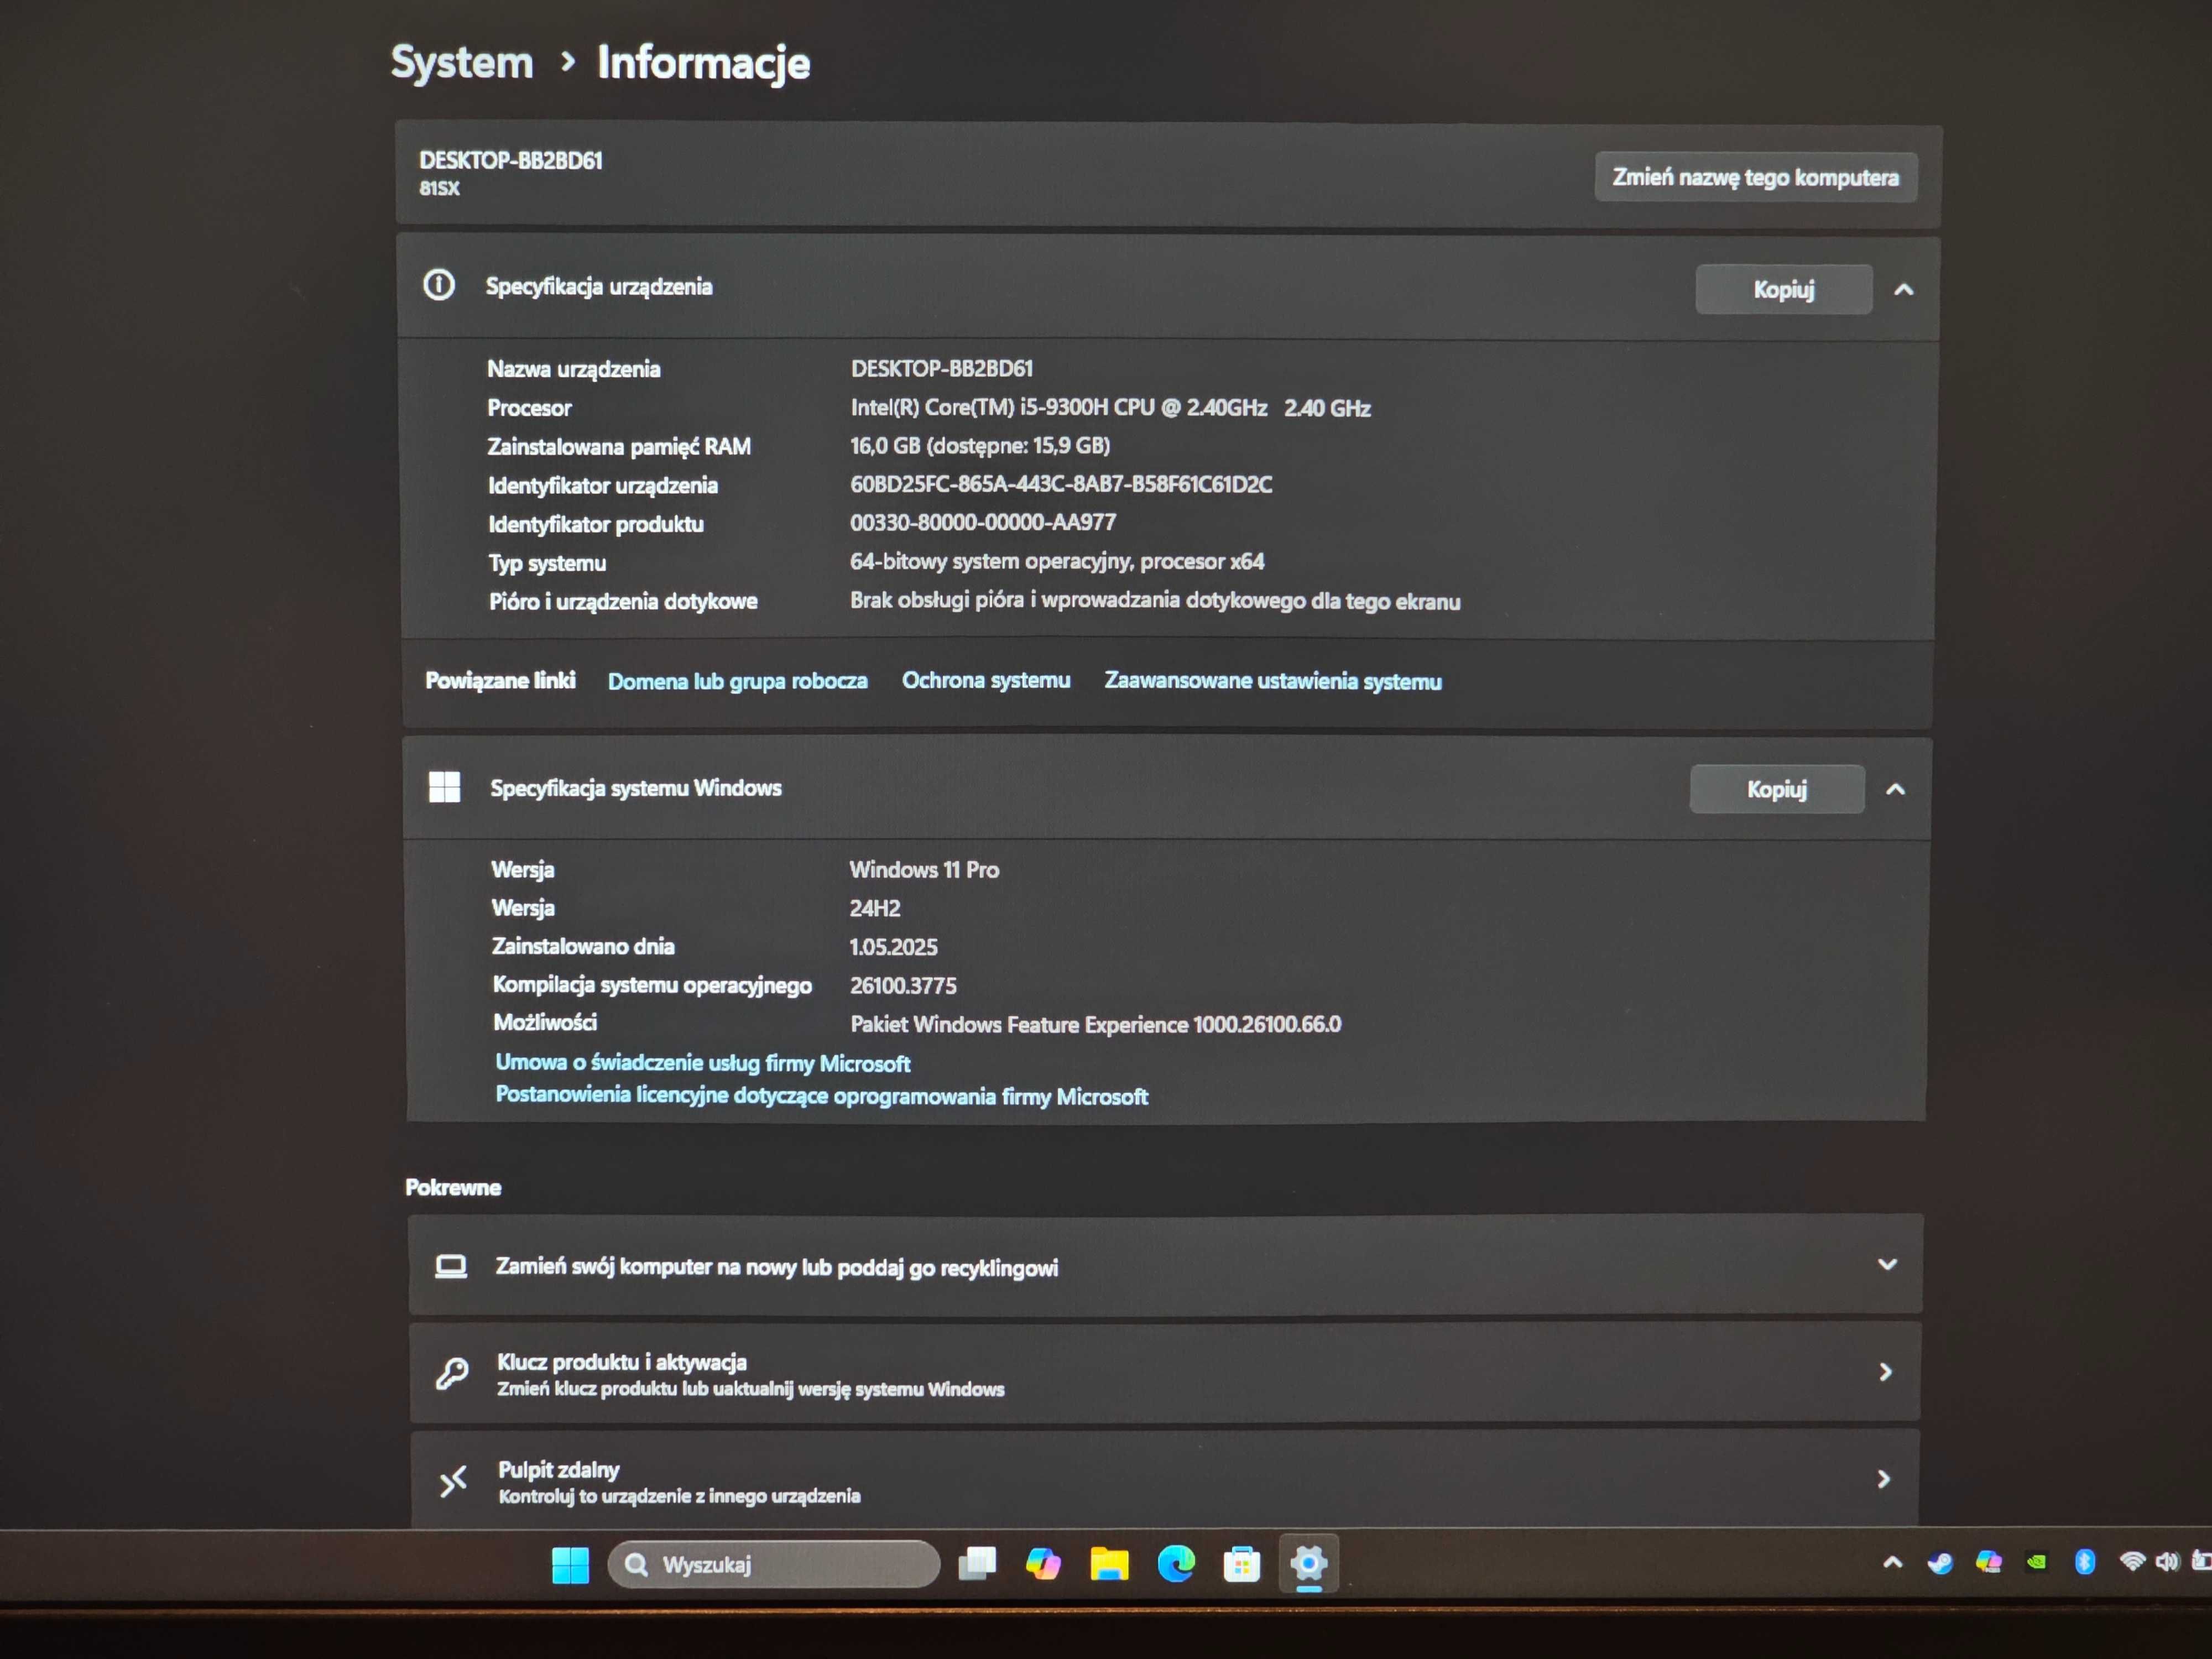Click 'Pióro i urządzenia dotykowe' label
Viewport: 2212px width, 1659px height.
(x=623, y=601)
